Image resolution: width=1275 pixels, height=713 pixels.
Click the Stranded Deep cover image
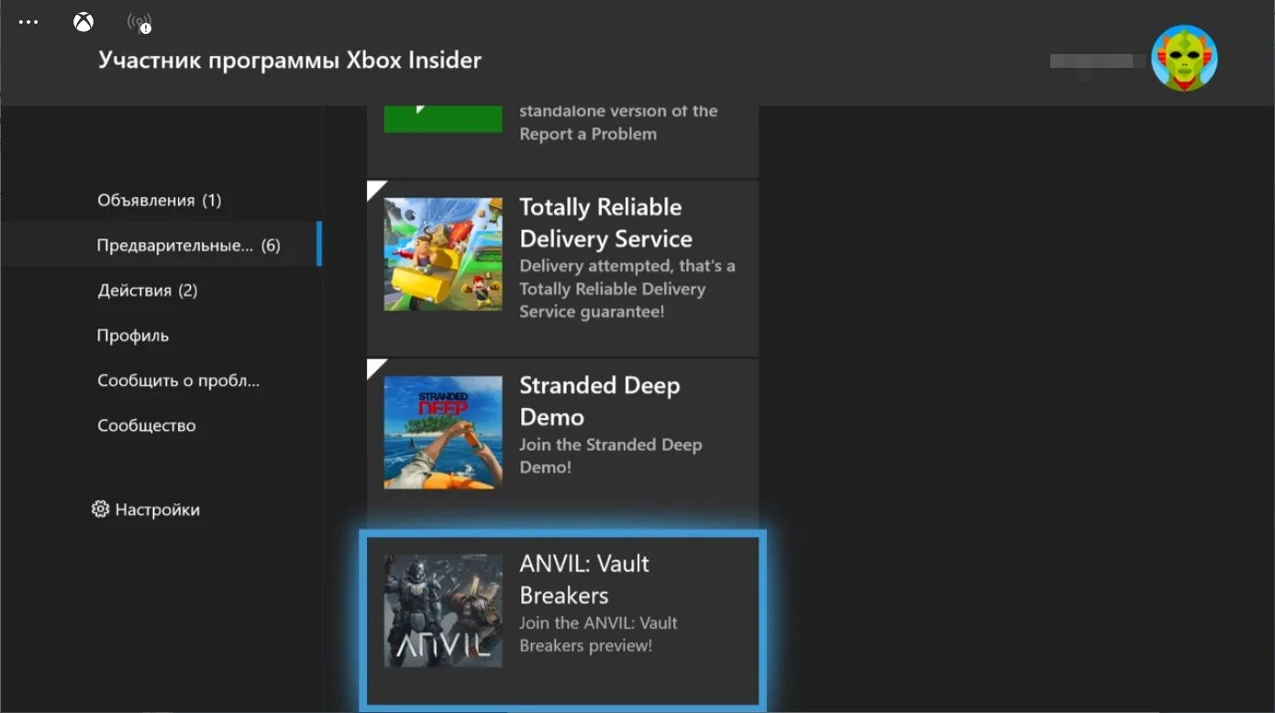click(x=443, y=433)
